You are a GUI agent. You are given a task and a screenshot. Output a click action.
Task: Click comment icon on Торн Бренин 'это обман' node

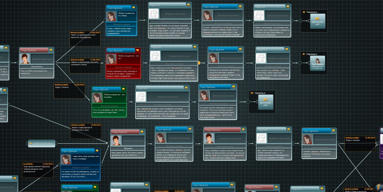(x=134, y=7)
